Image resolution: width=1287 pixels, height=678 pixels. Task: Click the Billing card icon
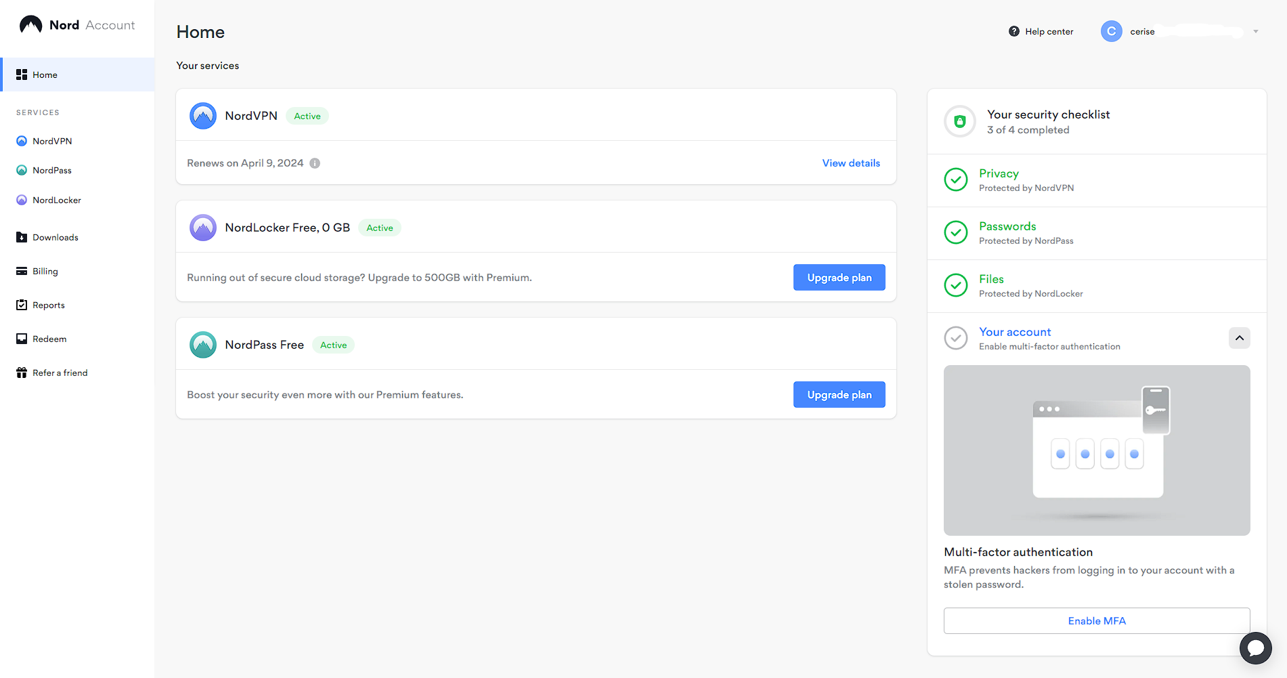click(x=22, y=271)
